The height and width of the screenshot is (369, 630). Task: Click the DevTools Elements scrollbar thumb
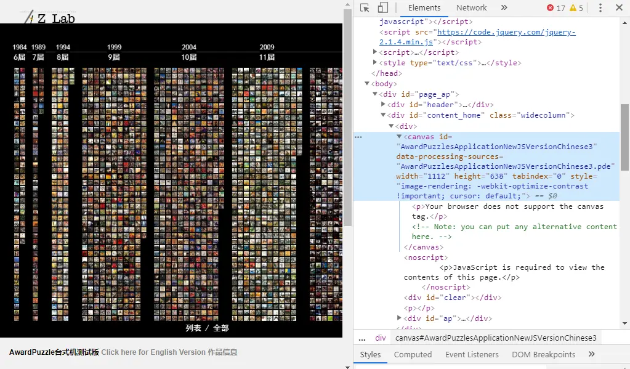click(624, 137)
